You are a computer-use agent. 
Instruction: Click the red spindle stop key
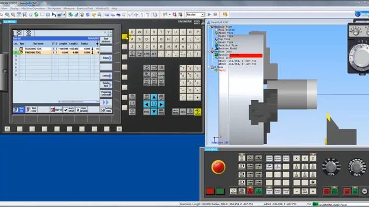click(326, 191)
